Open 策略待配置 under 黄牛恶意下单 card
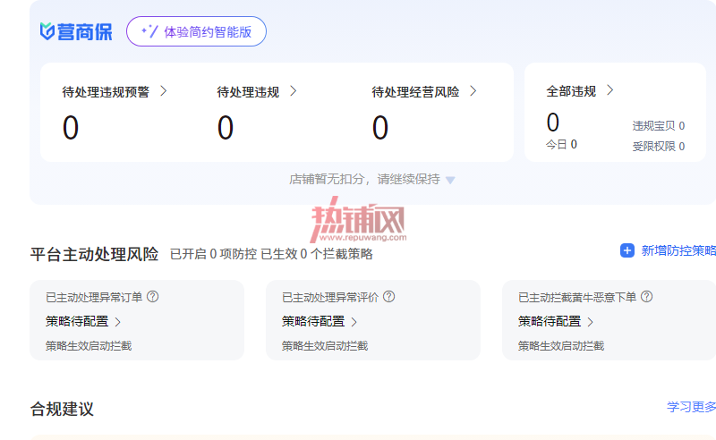Image resolution: width=716 pixels, height=440 pixels. pyautogui.click(x=556, y=321)
